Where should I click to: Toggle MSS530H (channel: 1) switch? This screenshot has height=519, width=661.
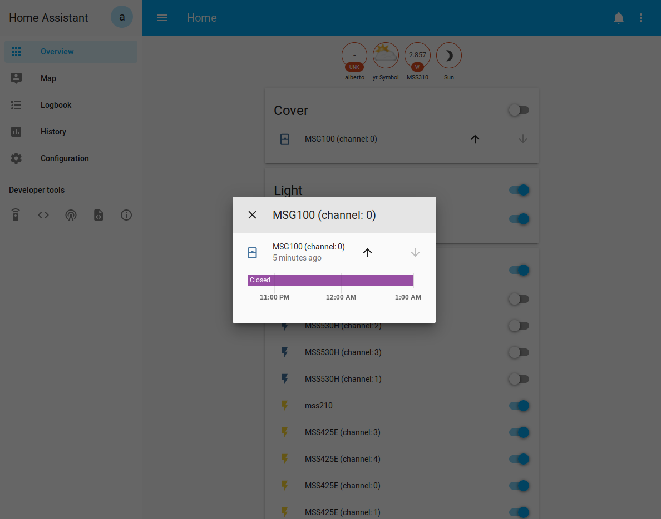(x=519, y=380)
